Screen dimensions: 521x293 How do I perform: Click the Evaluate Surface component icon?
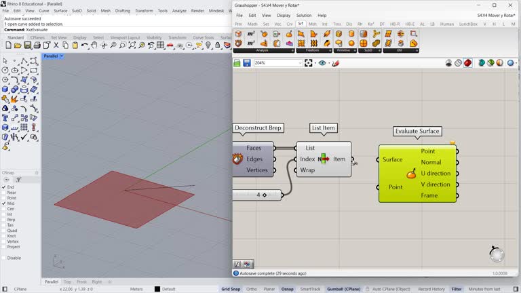(x=411, y=174)
